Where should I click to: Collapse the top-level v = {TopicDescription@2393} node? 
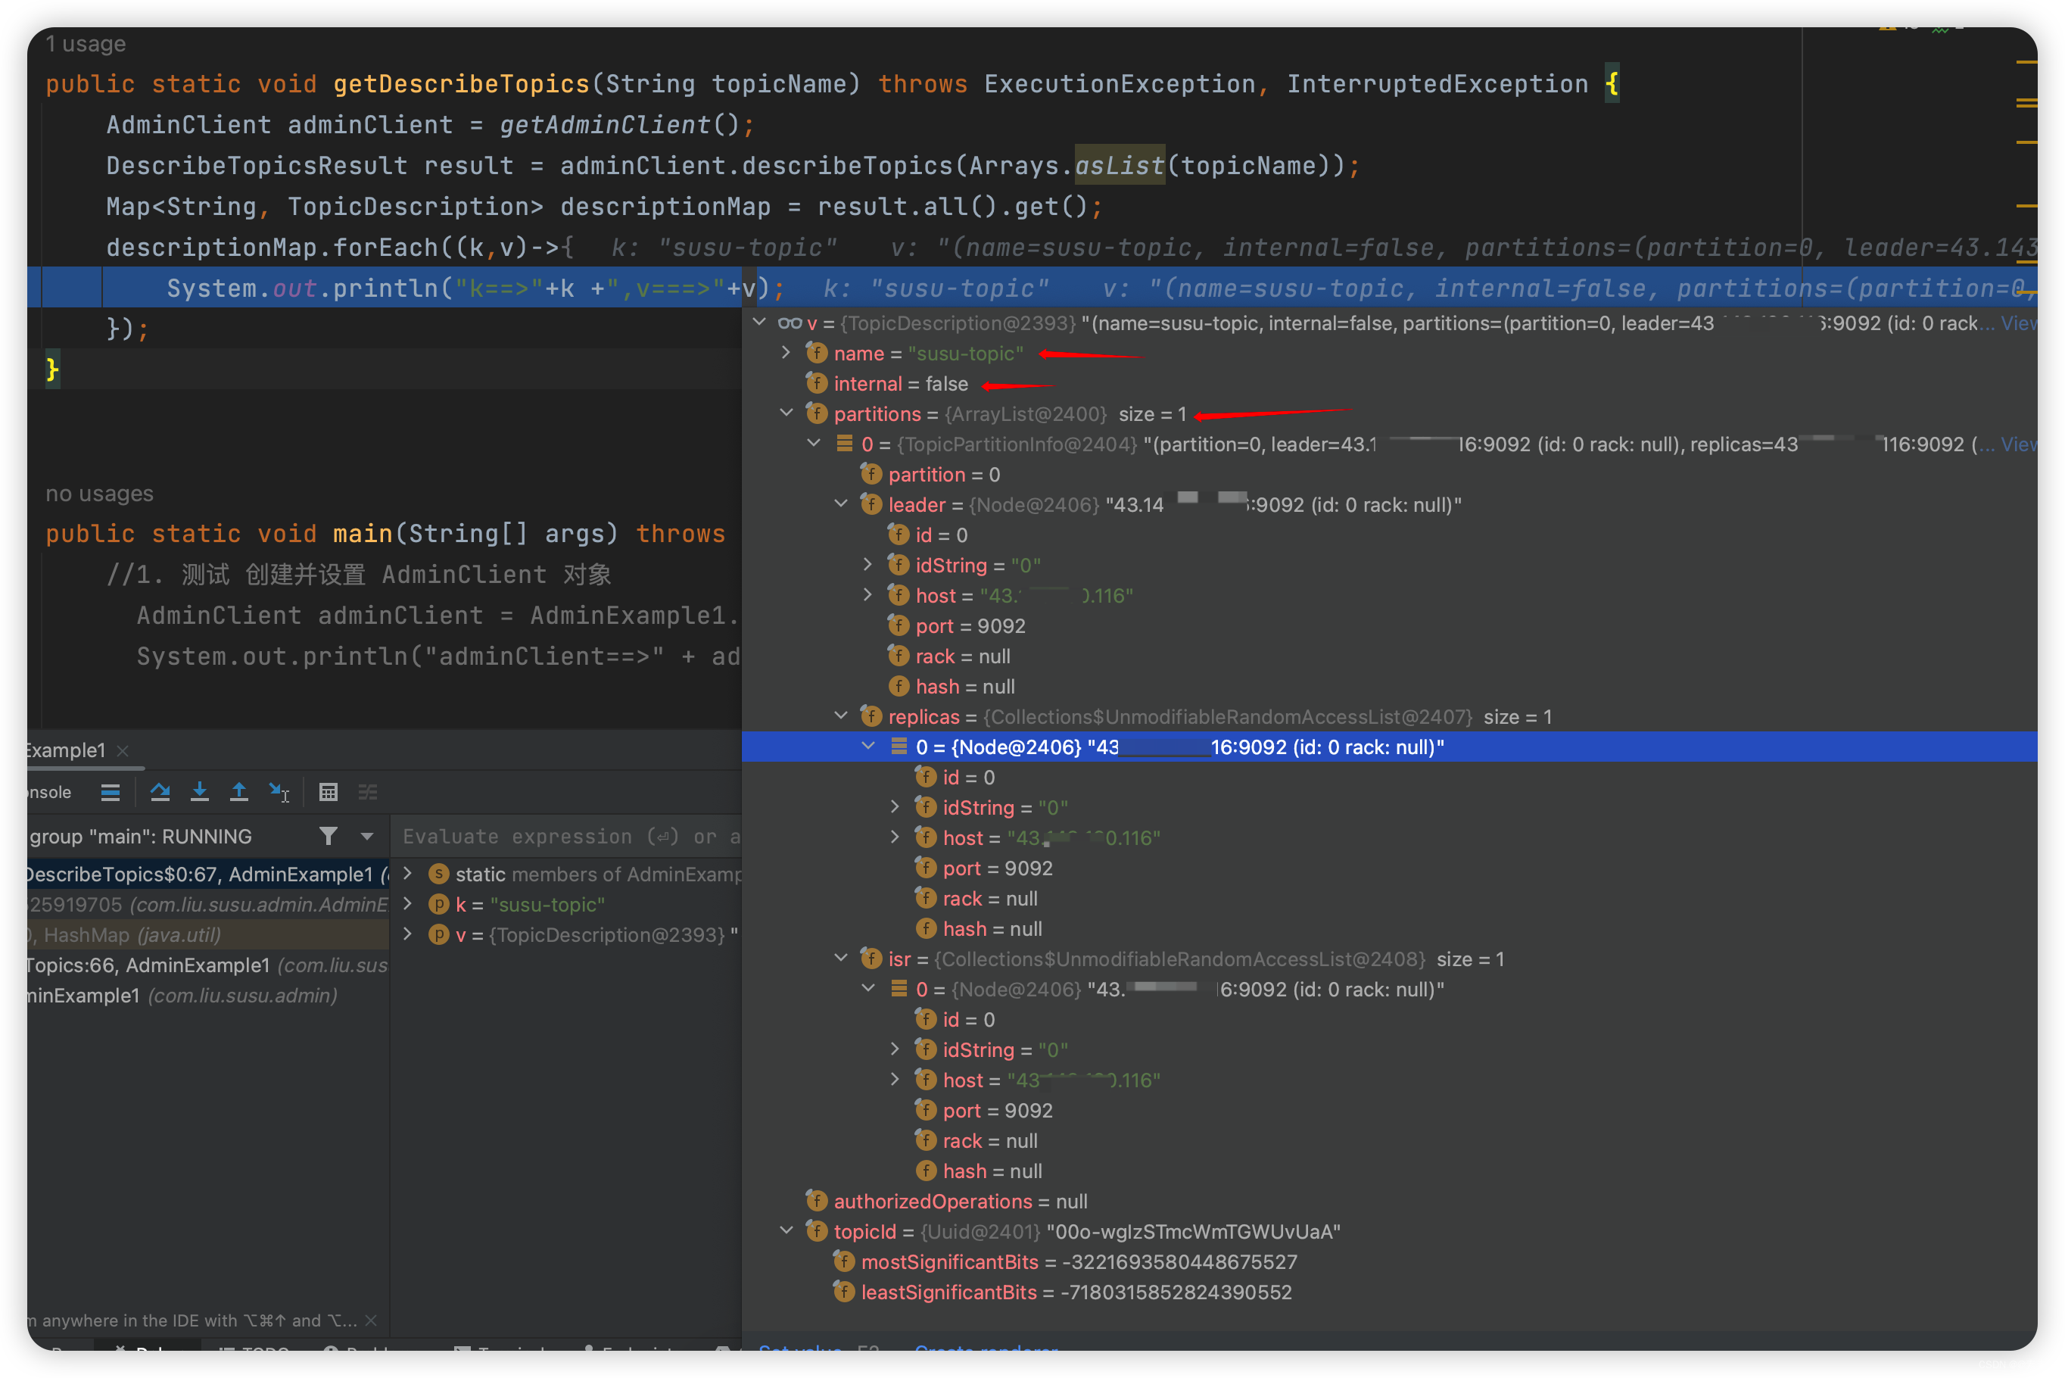click(760, 323)
